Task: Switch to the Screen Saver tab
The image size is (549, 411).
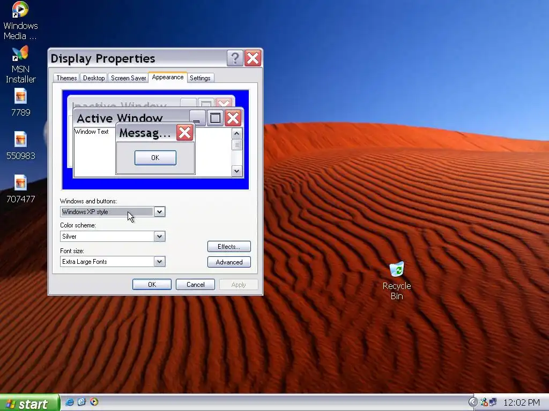Action: [128, 78]
